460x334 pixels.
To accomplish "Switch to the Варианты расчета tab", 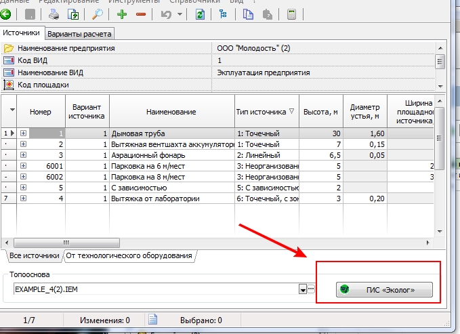I will point(80,33).
